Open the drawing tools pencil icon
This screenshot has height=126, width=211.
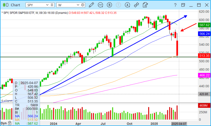(91, 5)
